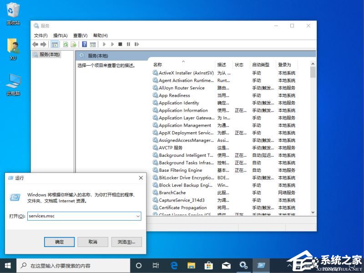Open Microsoft Store from the taskbar
This screenshot has height=273, width=364.
pyautogui.click(x=208, y=265)
